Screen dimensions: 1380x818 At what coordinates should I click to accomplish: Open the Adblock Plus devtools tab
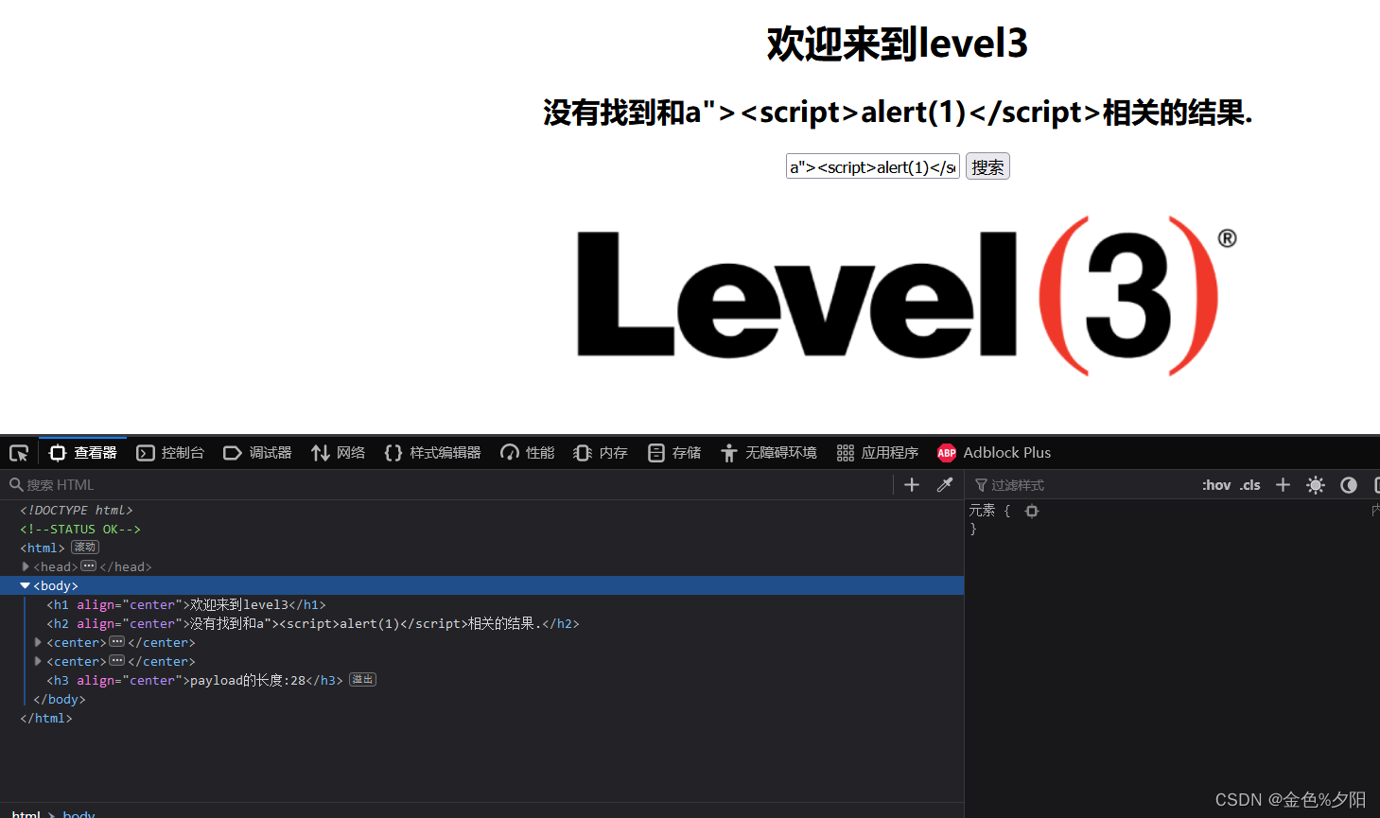tap(994, 453)
